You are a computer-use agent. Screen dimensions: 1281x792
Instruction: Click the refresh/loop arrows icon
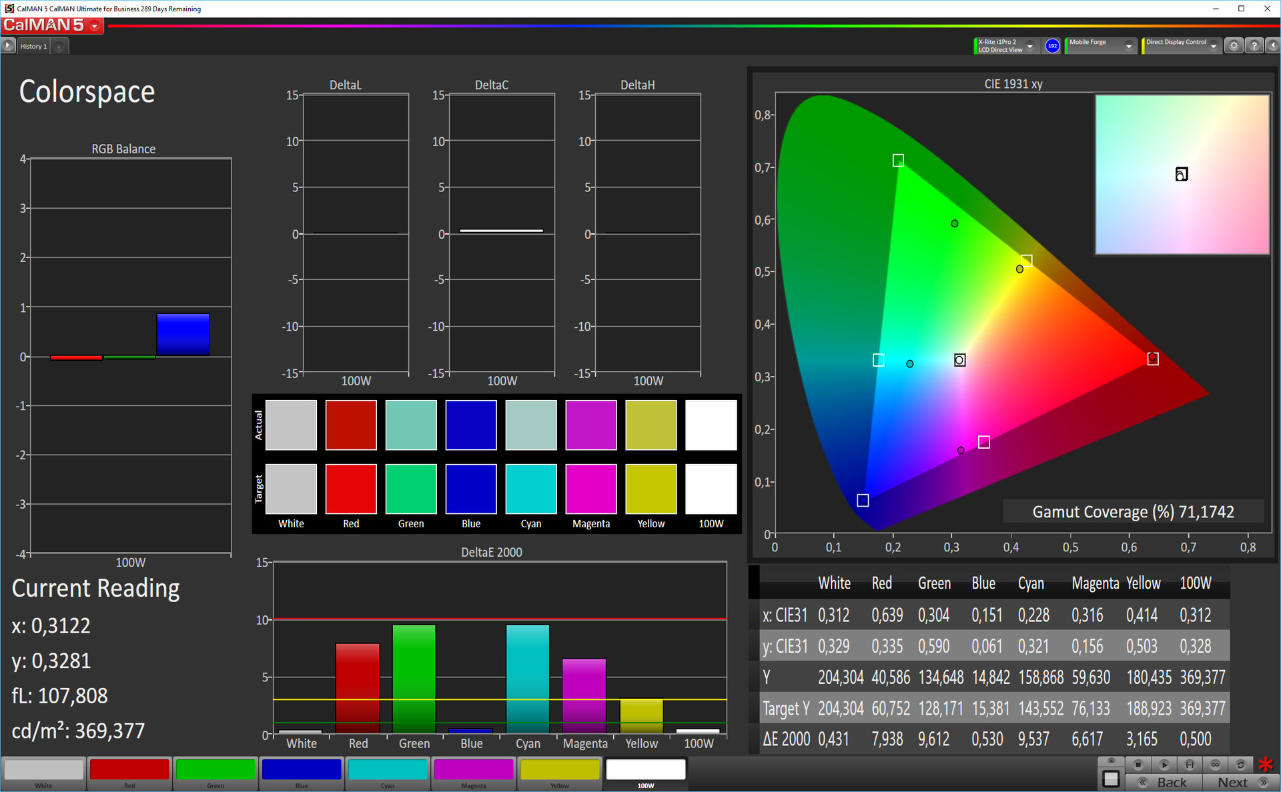(1240, 765)
